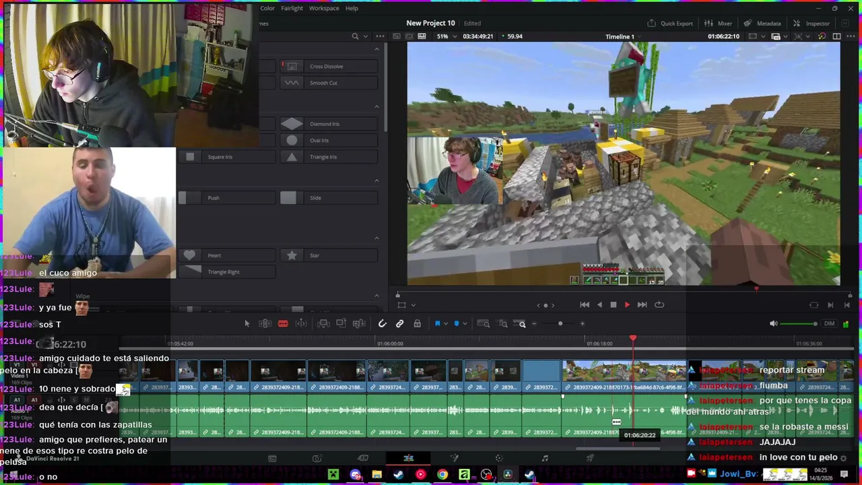The height and width of the screenshot is (485, 862).
Task: Activate the Selection Mode arrow tool
Action: (x=246, y=324)
